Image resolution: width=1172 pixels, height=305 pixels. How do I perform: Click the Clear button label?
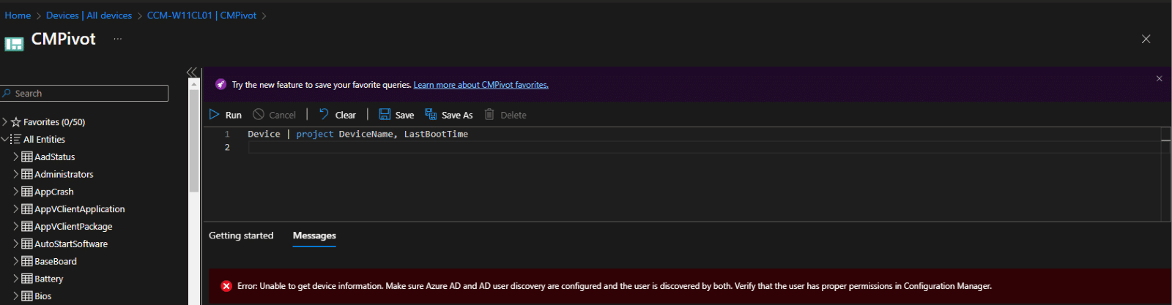click(346, 116)
